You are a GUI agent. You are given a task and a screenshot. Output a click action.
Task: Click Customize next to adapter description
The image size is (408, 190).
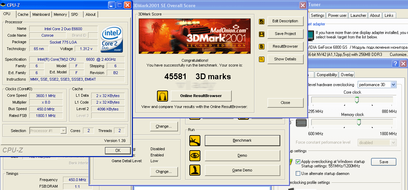pyautogui.click(x=399, y=55)
